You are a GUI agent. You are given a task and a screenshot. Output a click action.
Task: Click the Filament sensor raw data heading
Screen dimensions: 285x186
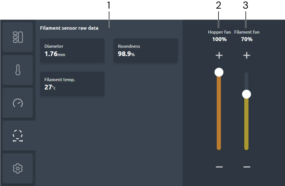[x=69, y=28]
